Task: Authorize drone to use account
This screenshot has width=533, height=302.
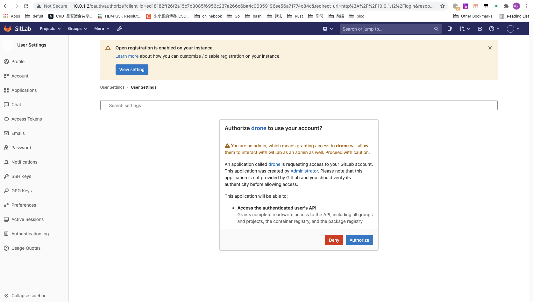Action: (359, 240)
